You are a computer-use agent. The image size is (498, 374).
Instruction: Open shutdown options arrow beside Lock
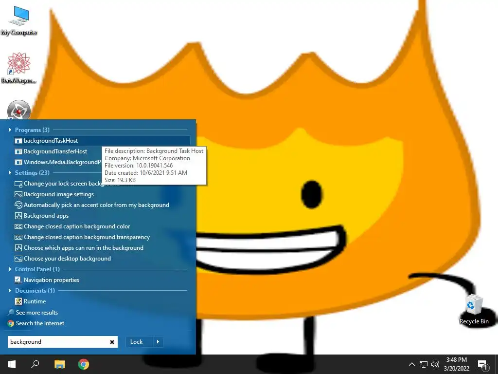click(158, 342)
